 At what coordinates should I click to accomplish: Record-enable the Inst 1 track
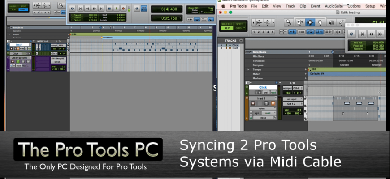click(253, 102)
